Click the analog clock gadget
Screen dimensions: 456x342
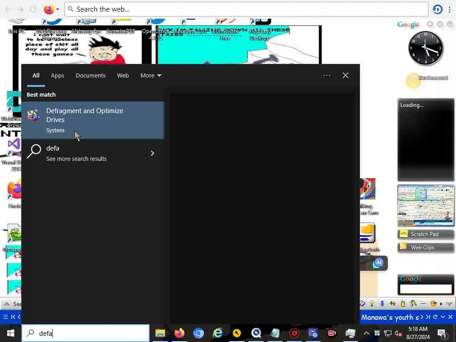(425, 48)
